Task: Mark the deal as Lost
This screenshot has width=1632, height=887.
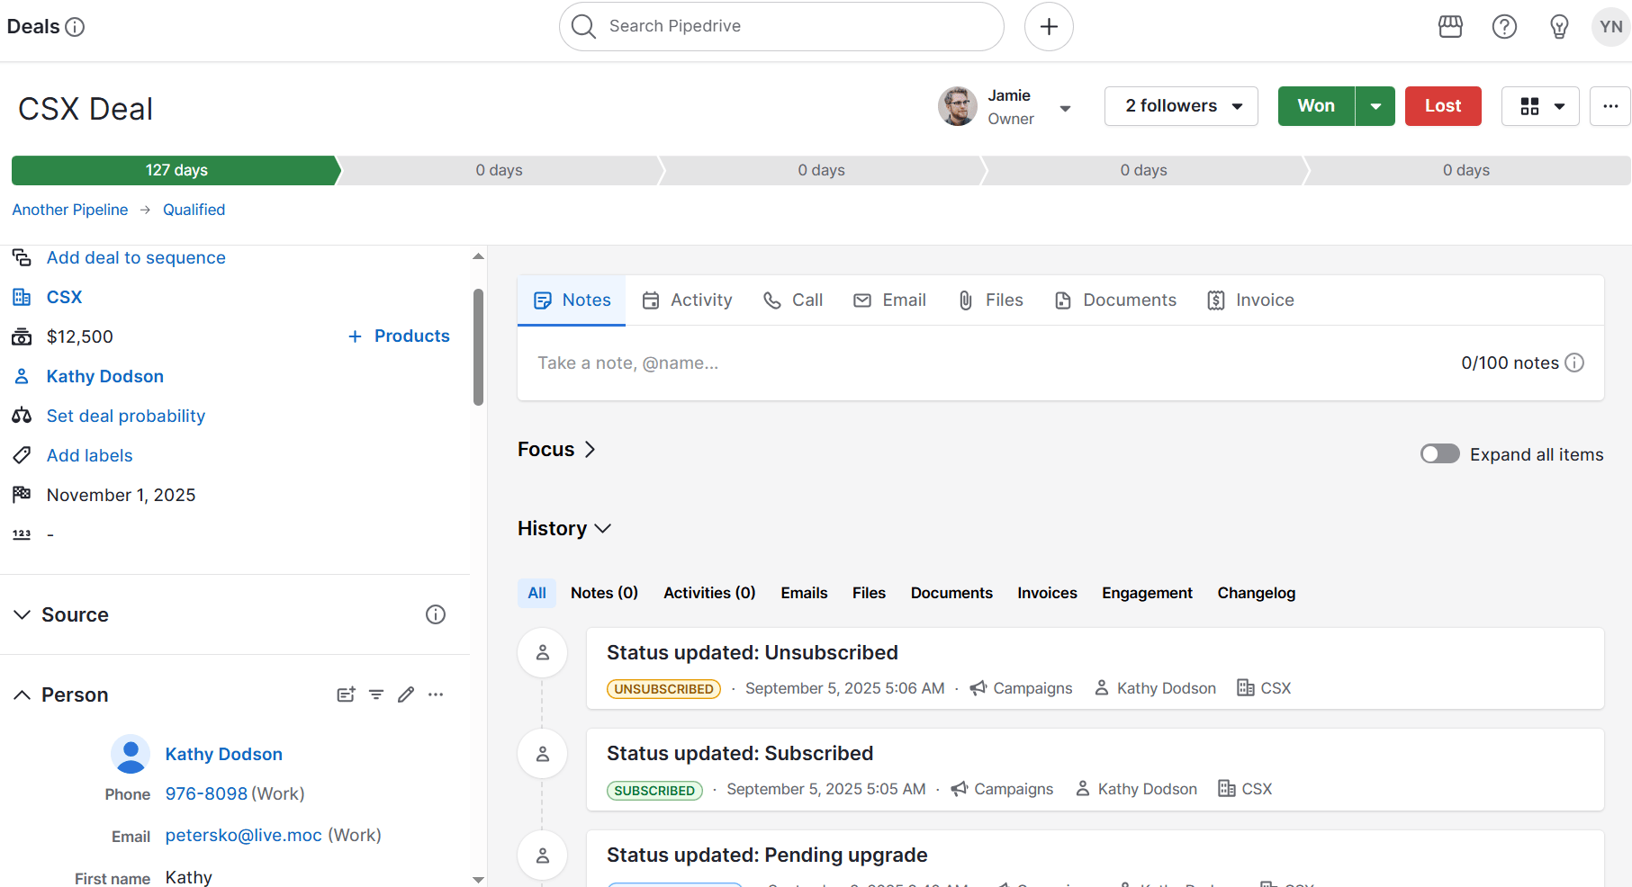Action: pyautogui.click(x=1442, y=105)
